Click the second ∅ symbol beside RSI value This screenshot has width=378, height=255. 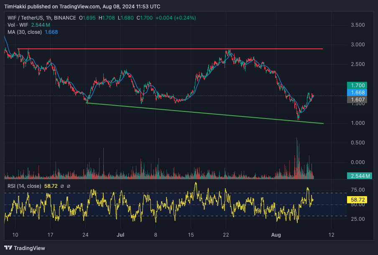click(x=69, y=186)
